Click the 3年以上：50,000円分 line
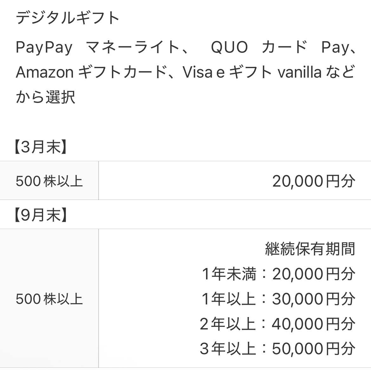Screen dimensions: 371x370 coord(278,348)
